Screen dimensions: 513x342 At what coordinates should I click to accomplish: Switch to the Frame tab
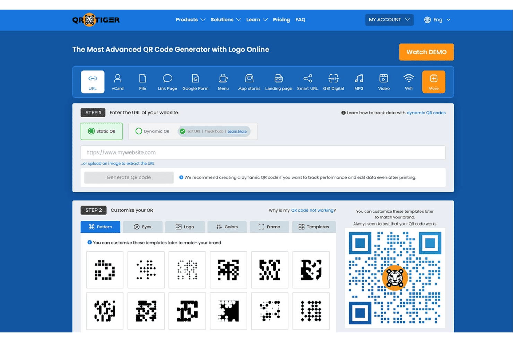(x=269, y=227)
